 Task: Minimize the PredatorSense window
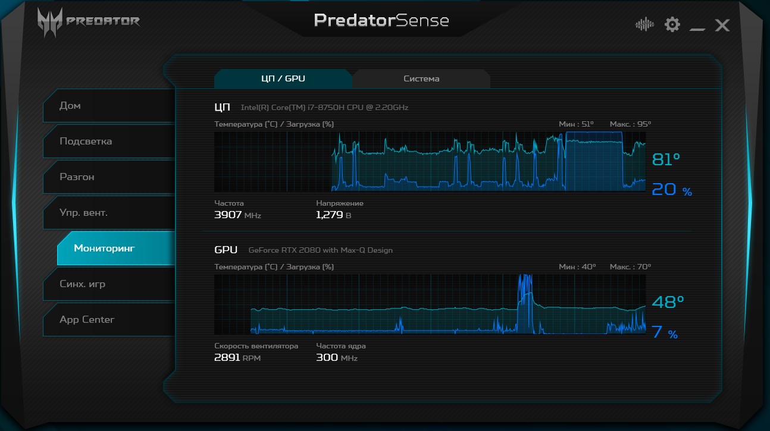(697, 27)
